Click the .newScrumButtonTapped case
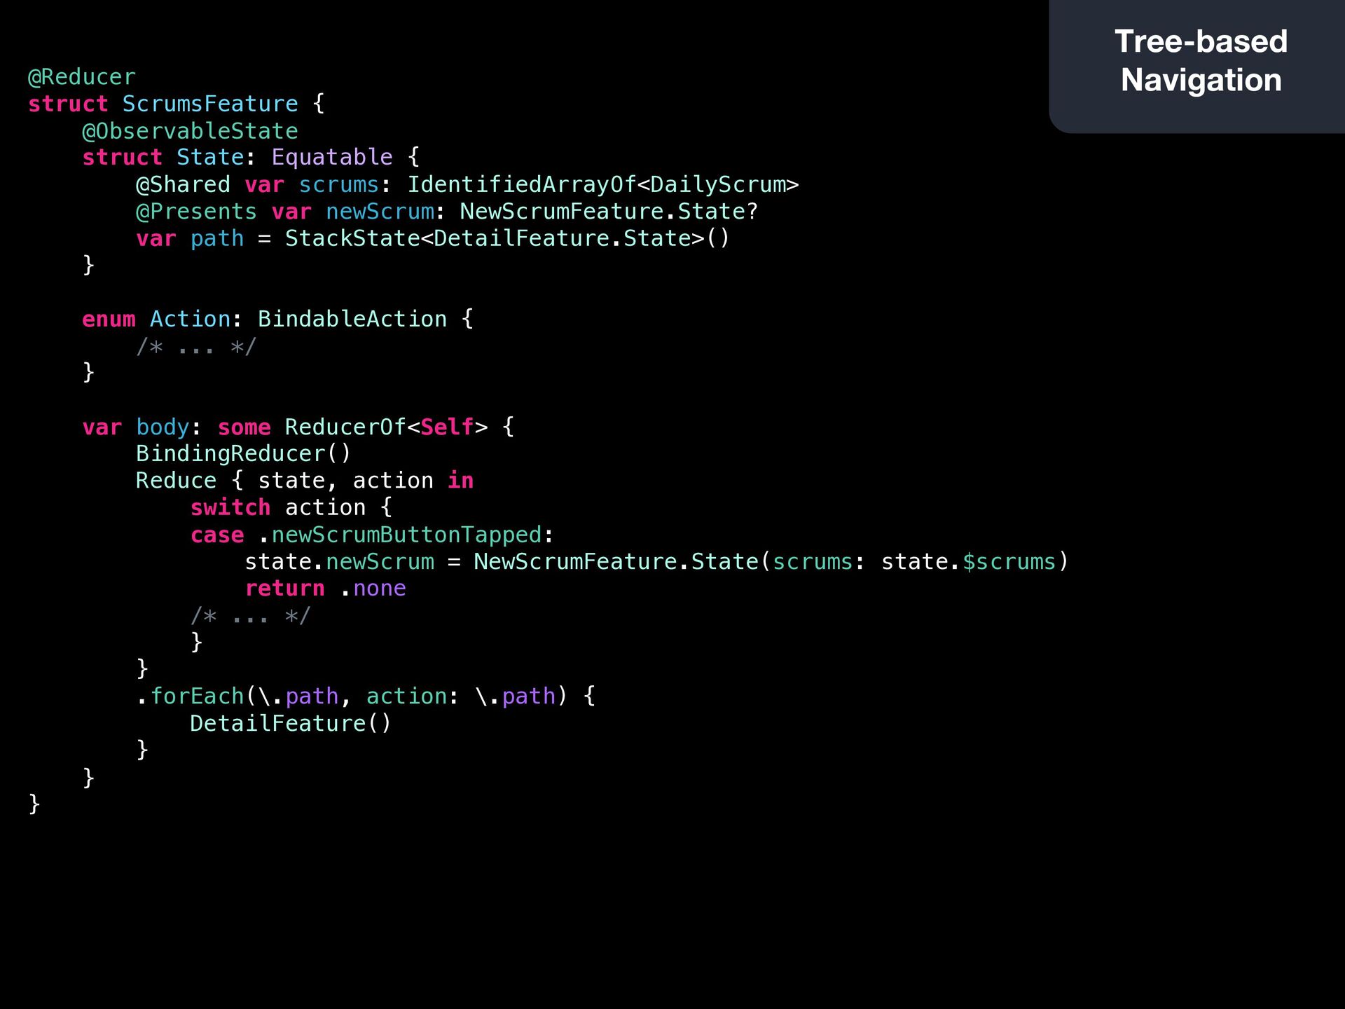Viewport: 1345px width, 1009px height. coord(400,535)
